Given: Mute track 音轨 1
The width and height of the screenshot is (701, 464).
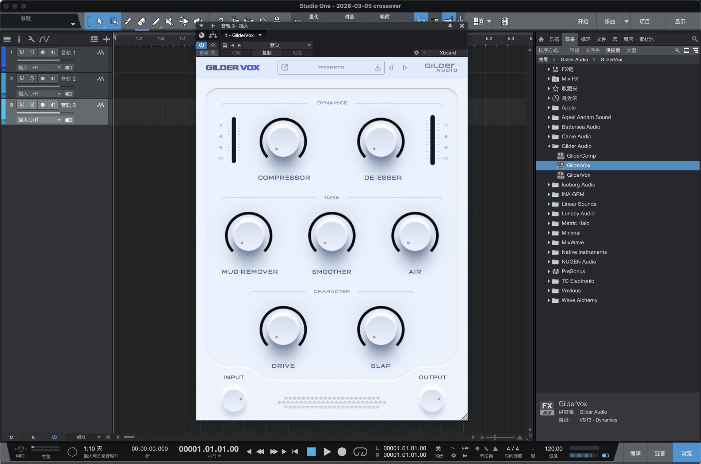Looking at the screenshot, I should click(x=22, y=52).
